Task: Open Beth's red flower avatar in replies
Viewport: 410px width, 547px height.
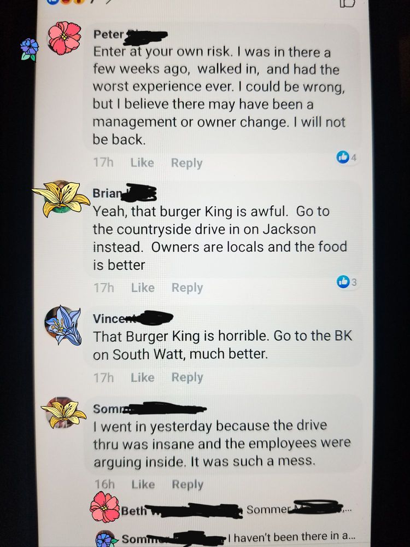Action: point(104,507)
